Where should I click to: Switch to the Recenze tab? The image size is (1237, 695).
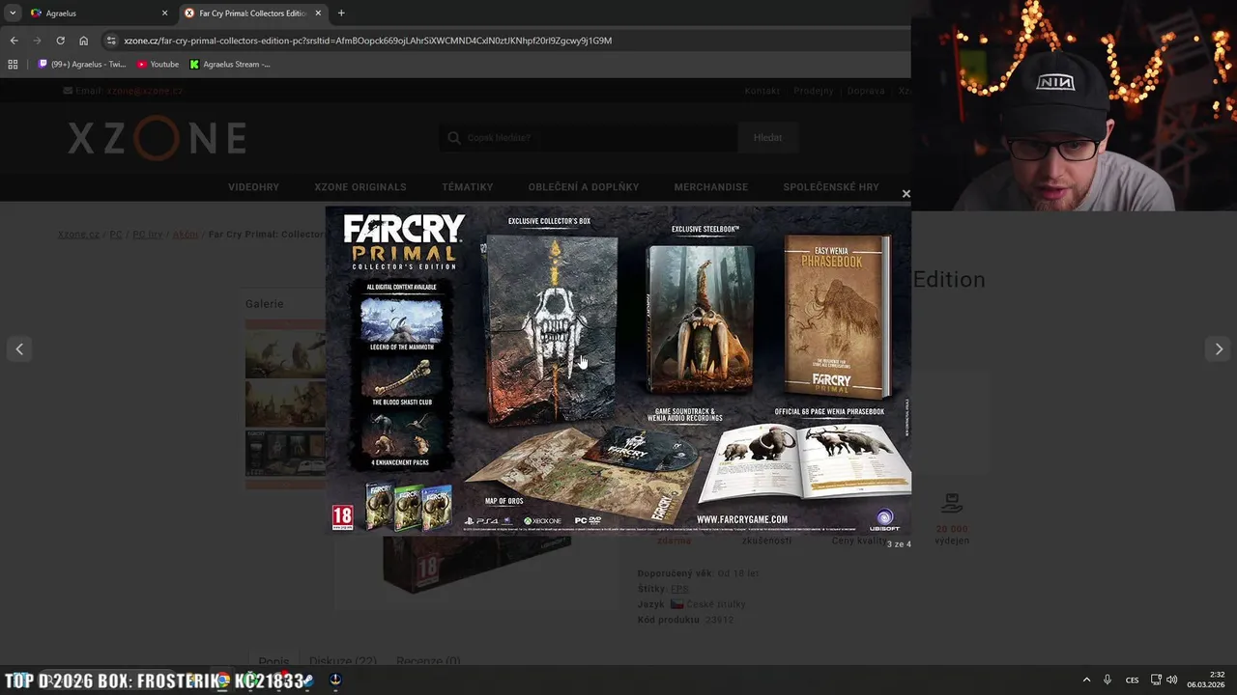(428, 662)
